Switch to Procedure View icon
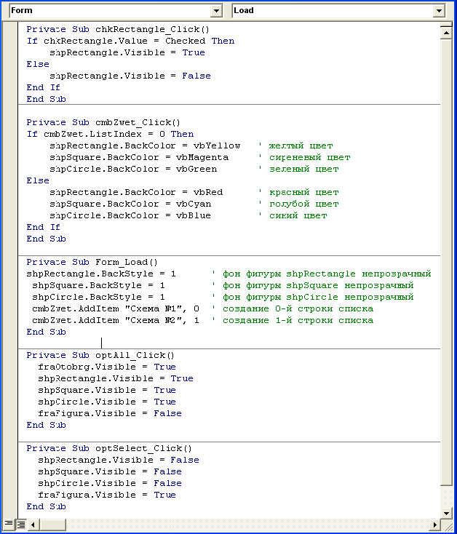The image size is (457, 534). (x=9, y=524)
